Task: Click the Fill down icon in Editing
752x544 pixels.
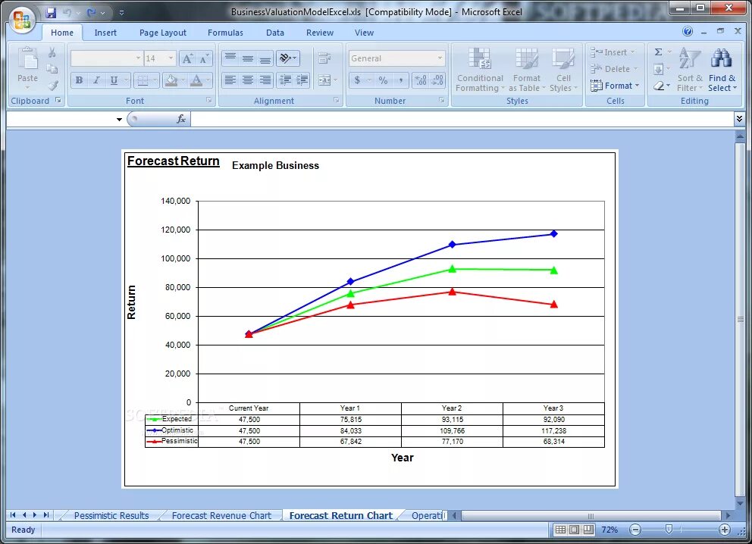Action: click(659, 69)
